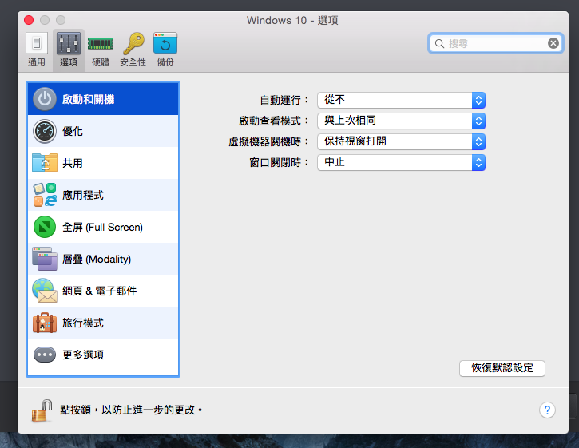Click the 啟動和關機 power icon
Image resolution: width=579 pixels, height=448 pixels.
pos(45,99)
